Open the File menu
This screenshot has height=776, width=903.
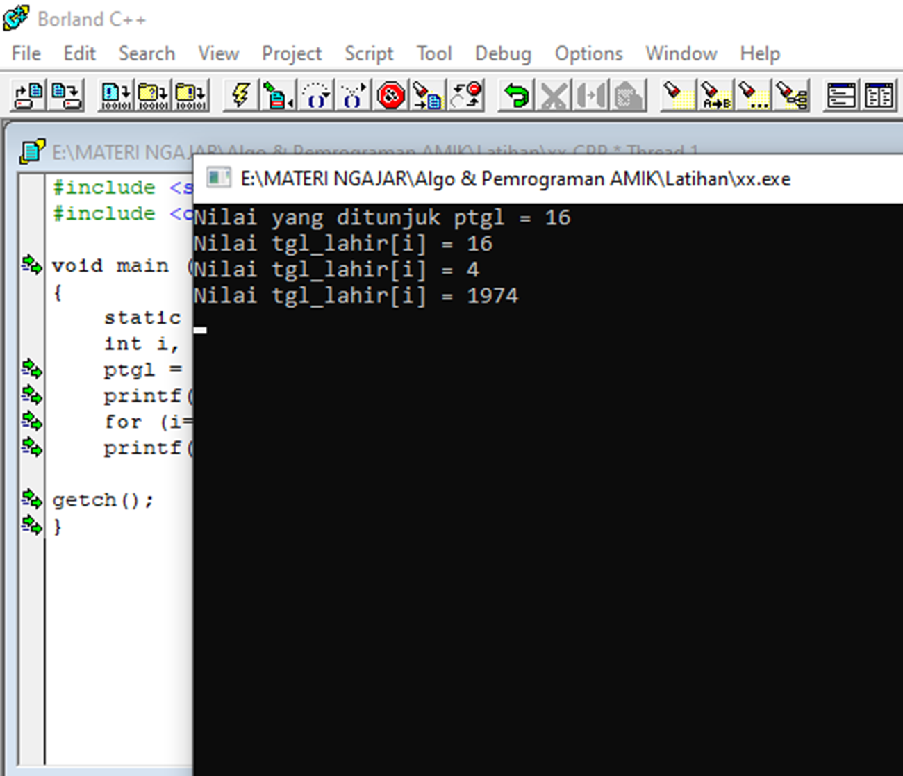click(26, 53)
